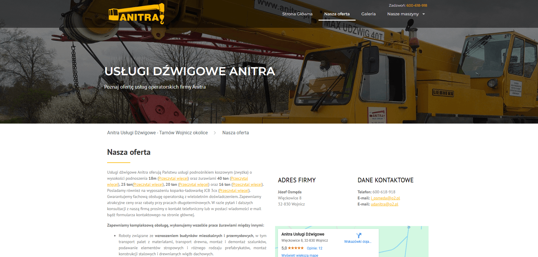This screenshot has height=257, width=538.
Task: Open the Strona Główna page
Action: tap(297, 14)
